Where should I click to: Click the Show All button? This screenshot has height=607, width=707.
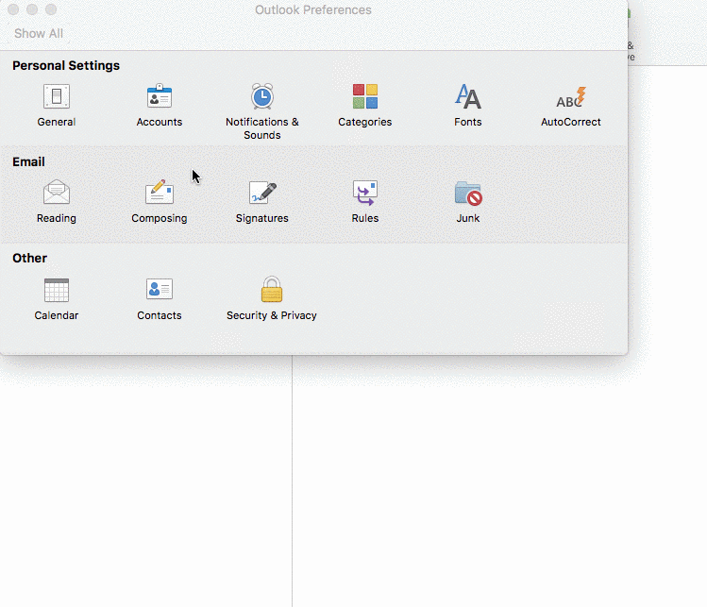[x=39, y=33]
